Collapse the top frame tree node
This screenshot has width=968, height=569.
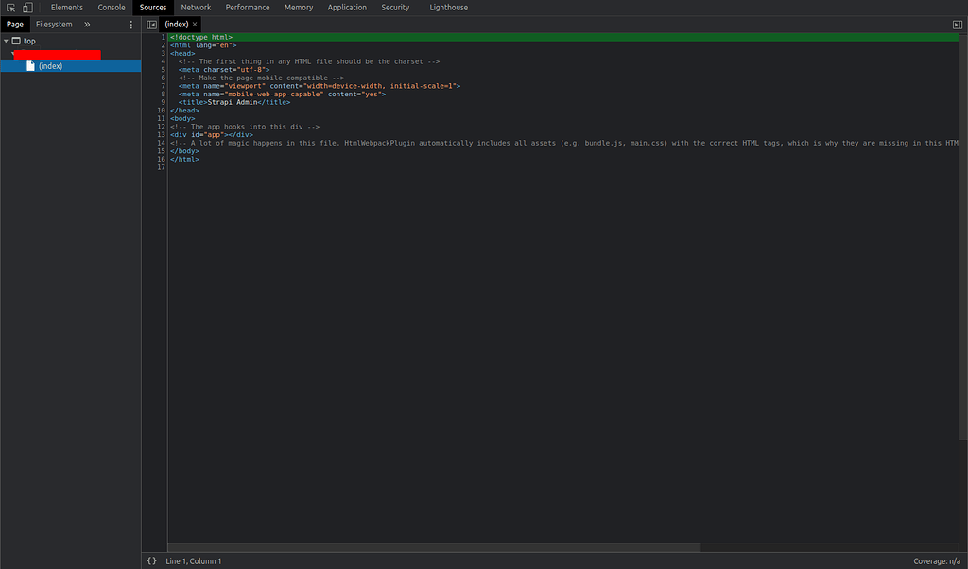tap(7, 41)
